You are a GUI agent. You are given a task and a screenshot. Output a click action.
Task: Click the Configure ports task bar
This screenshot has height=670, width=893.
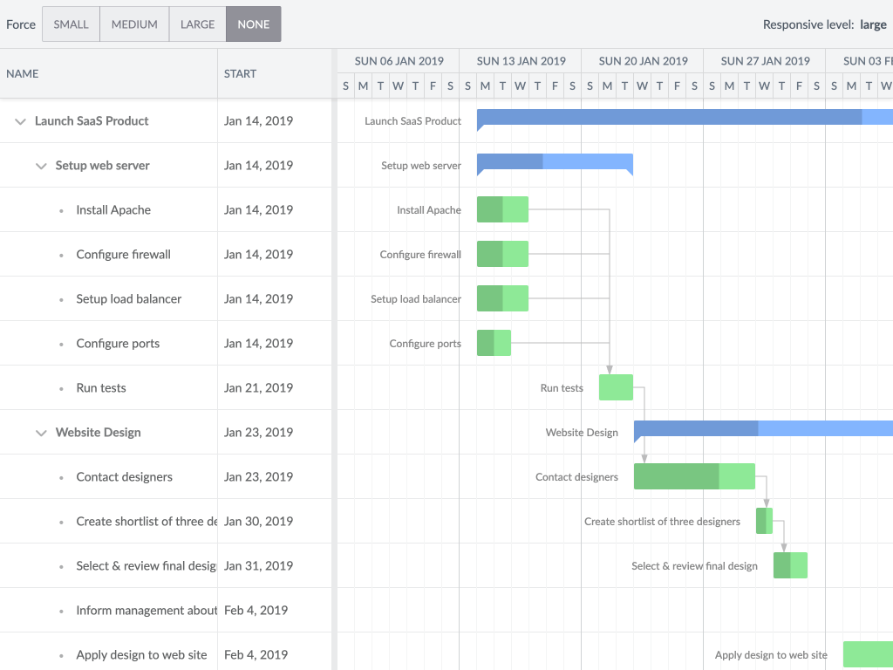pos(494,342)
